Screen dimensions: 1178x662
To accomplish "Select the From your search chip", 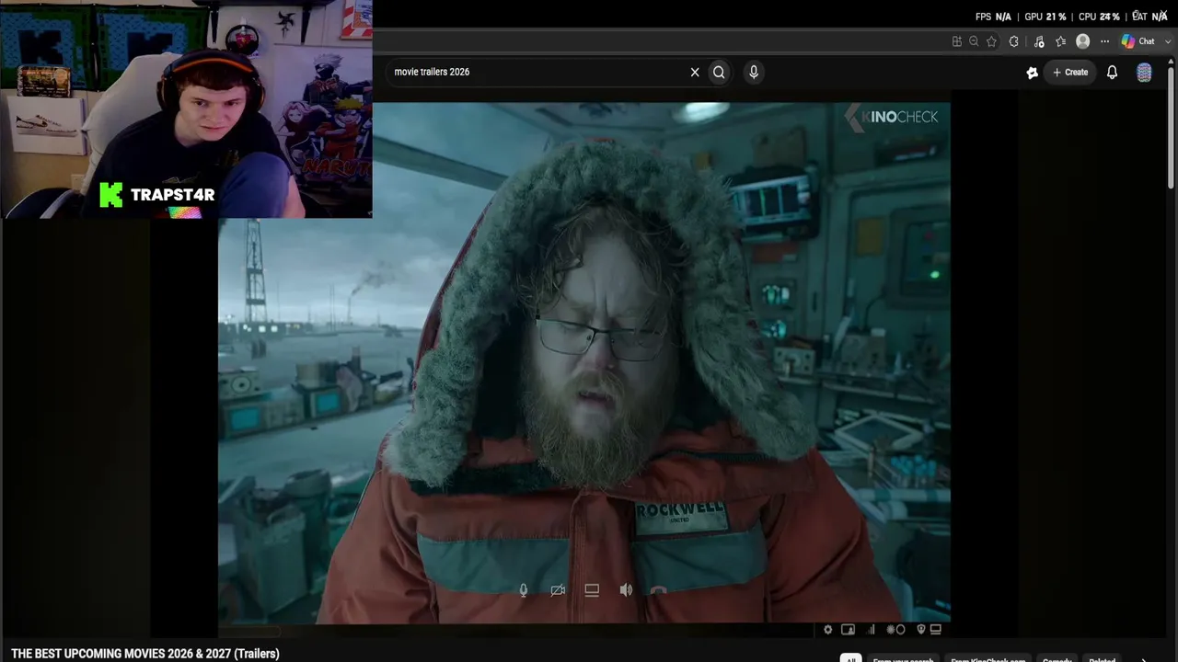I will (x=903, y=659).
